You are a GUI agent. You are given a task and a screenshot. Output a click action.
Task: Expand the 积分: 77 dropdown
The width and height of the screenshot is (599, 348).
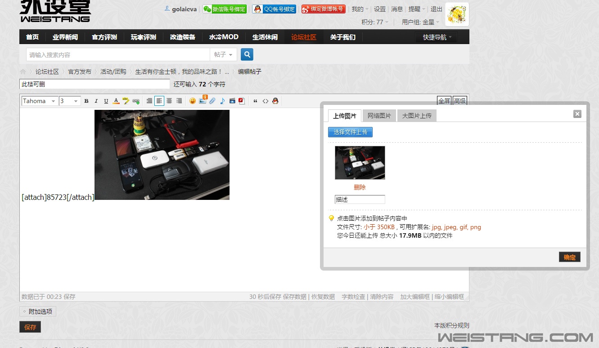375,22
